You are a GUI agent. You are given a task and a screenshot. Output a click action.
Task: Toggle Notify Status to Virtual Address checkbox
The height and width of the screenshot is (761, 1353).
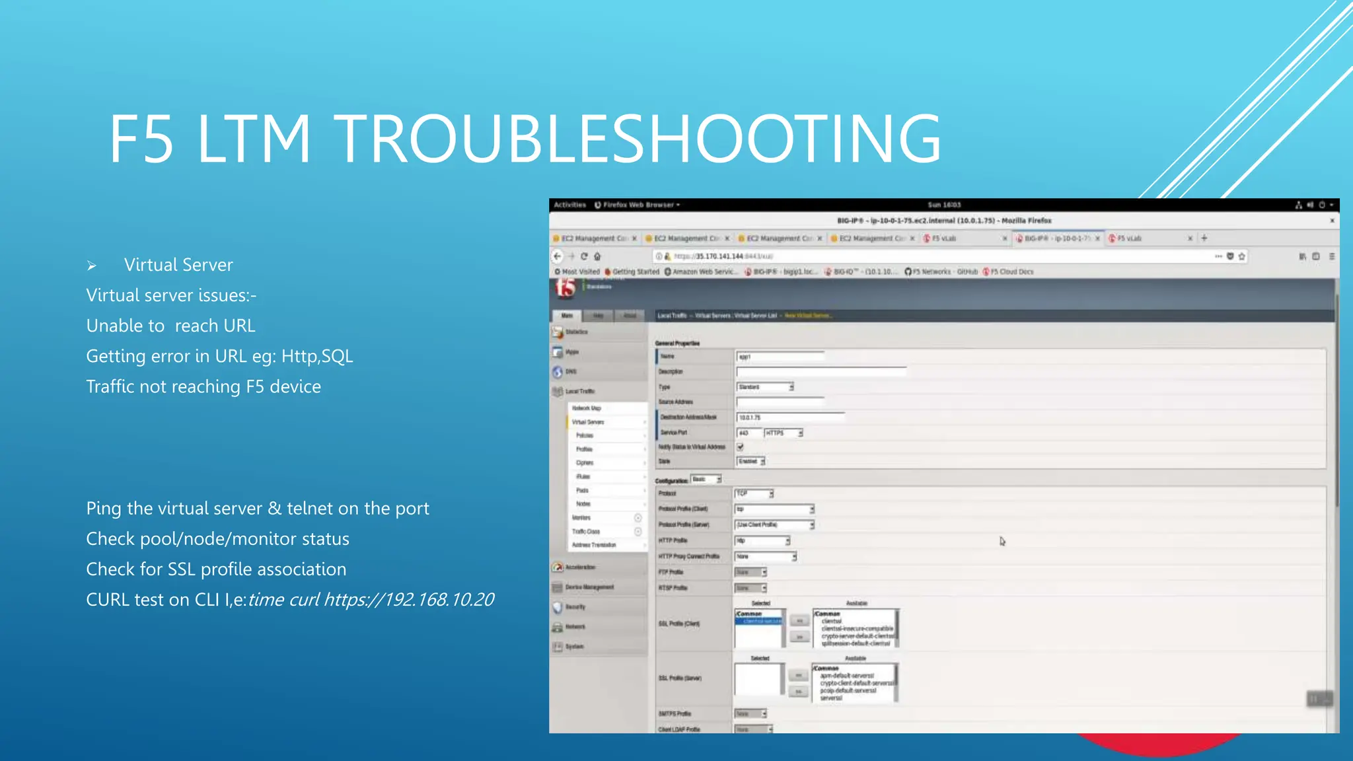[x=740, y=447]
